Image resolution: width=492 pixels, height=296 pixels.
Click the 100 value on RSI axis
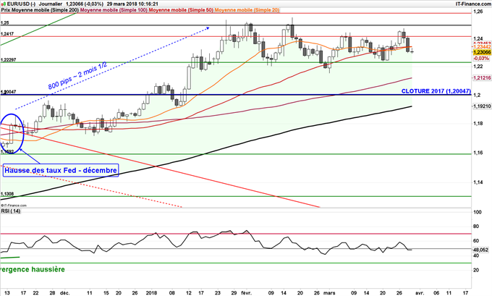[478, 212]
